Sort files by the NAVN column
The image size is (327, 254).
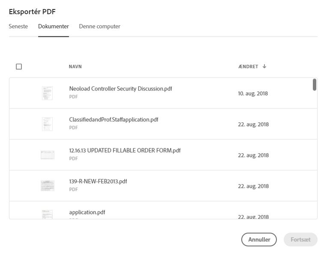click(75, 67)
